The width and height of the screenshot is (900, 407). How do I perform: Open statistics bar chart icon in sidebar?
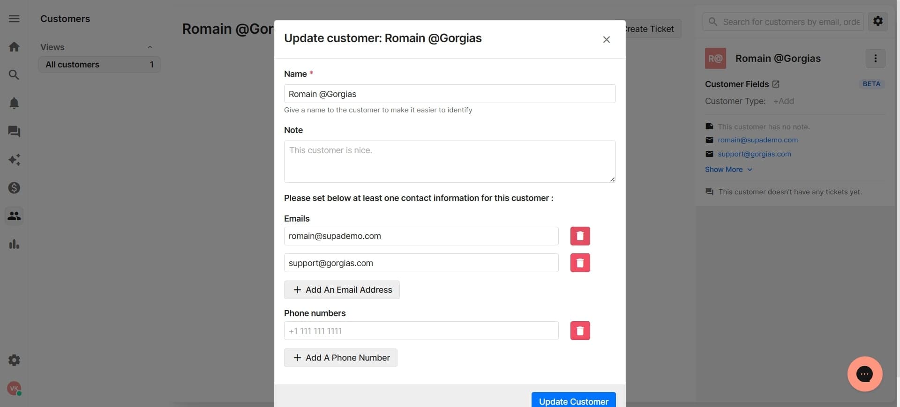(x=14, y=244)
